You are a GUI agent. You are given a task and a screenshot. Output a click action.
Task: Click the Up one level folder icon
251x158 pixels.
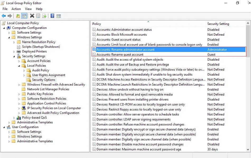(x=18, y=16)
